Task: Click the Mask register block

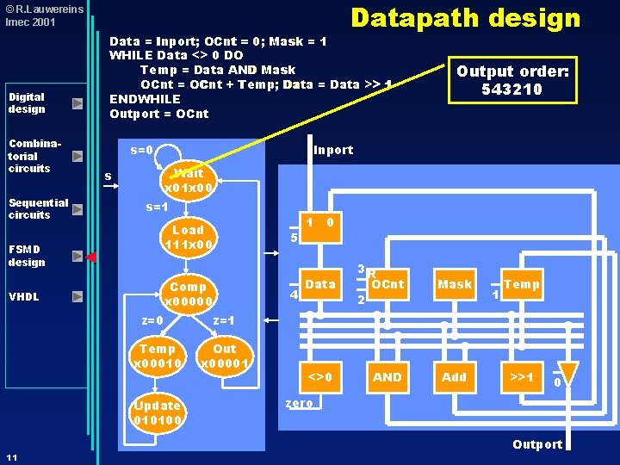Action: pyautogui.click(x=455, y=285)
